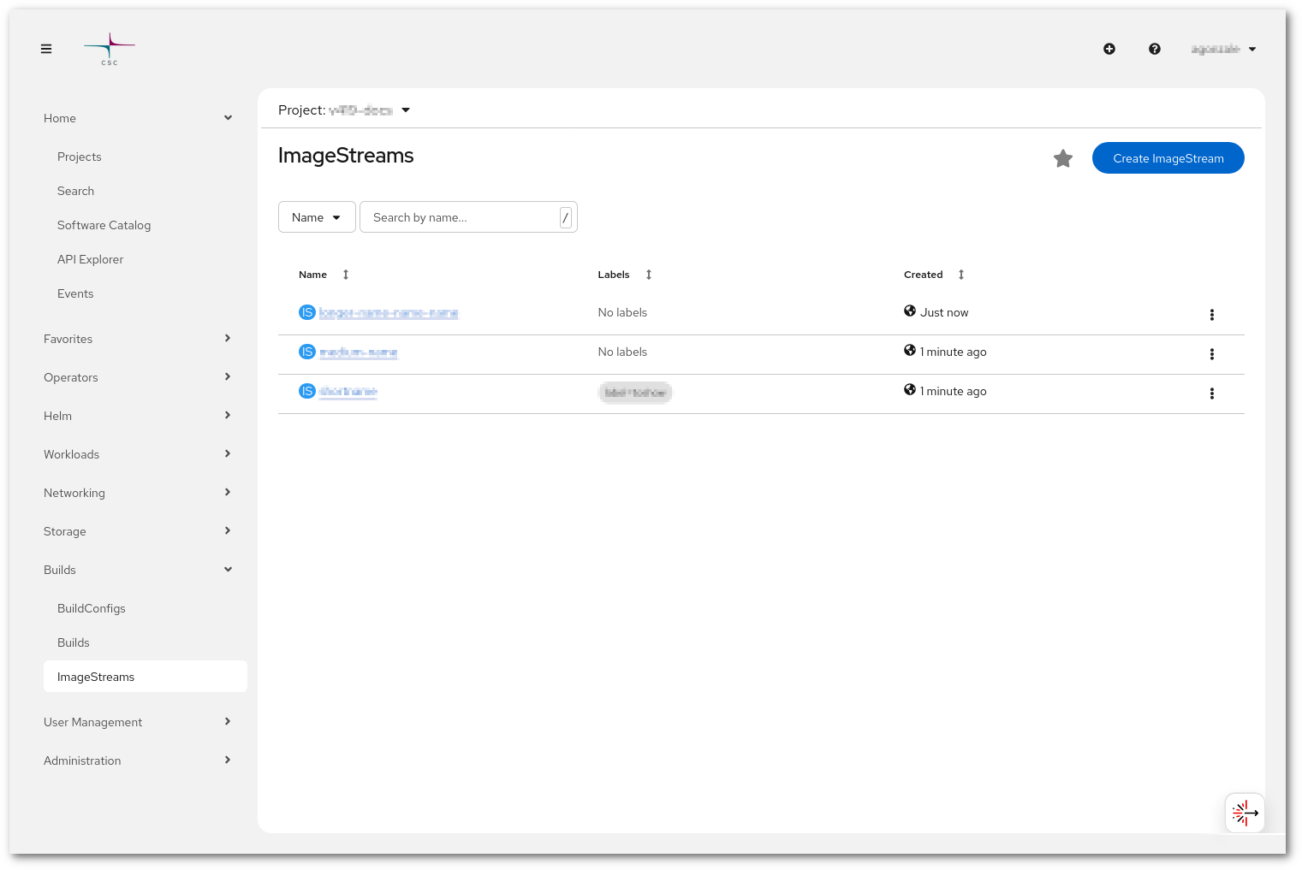Image resolution: width=1302 pixels, height=870 pixels.
Task: Open the kebab menu for the first ImageStream
Action: tap(1212, 315)
